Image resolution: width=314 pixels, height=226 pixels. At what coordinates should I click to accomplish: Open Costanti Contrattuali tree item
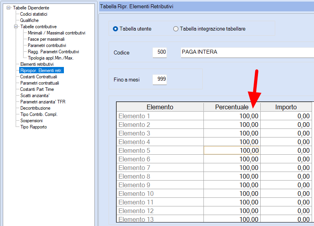39,77
